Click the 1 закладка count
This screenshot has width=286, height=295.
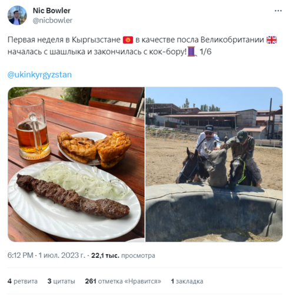(187, 281)
